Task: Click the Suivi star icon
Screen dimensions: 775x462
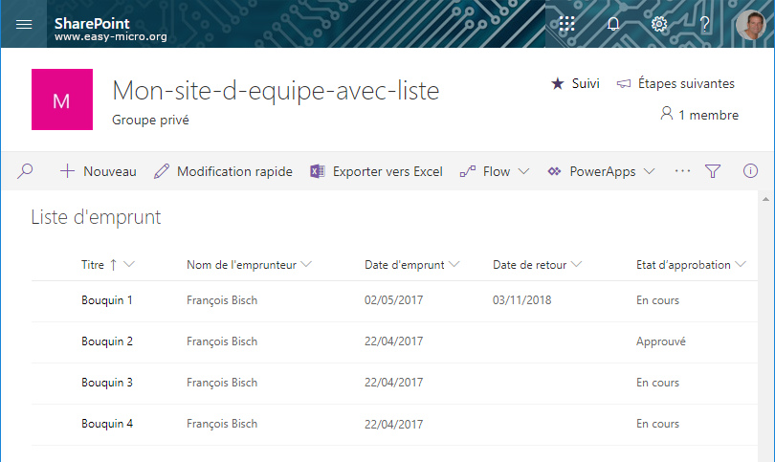Action: coord(558,83)
